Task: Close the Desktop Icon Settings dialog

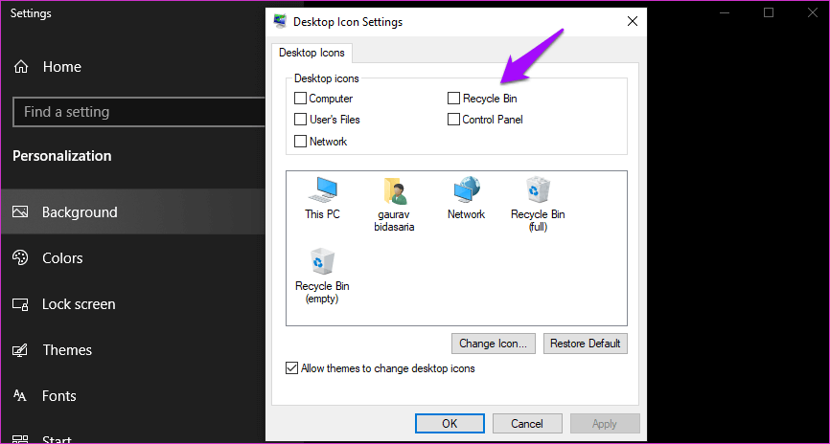Action: (x=632, y=21)
